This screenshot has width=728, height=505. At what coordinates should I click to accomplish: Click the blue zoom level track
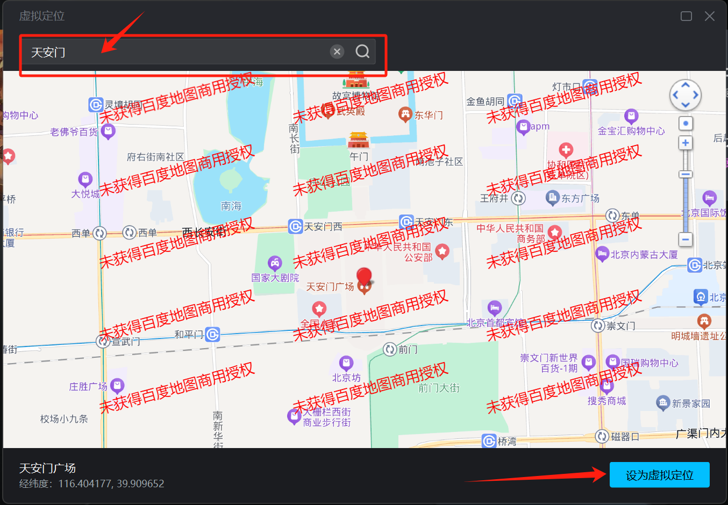(685, 204)
